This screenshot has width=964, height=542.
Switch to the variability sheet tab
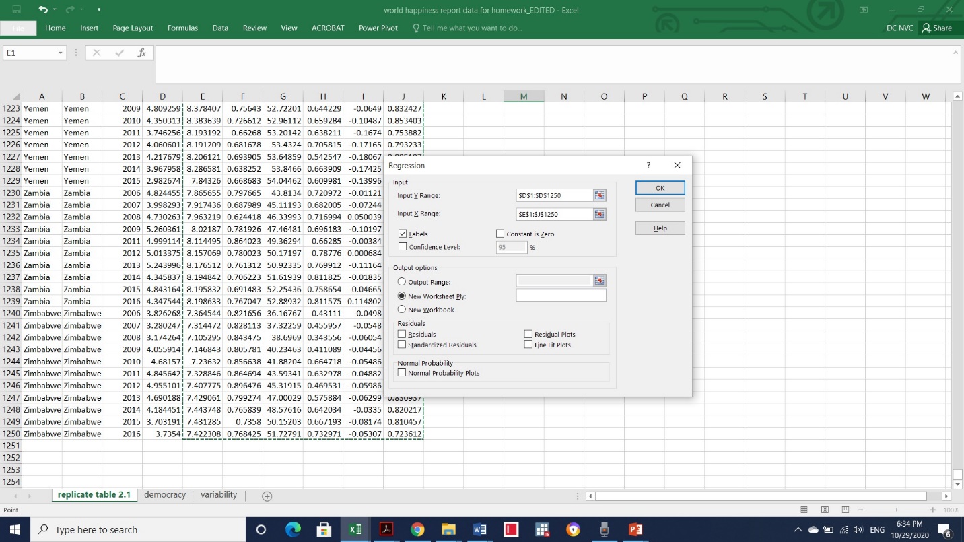pos(219,495)
